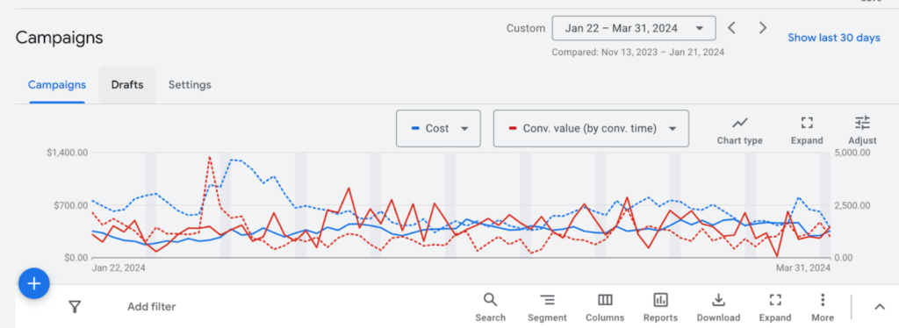Switch to the Settings tab

pos(190,85)
